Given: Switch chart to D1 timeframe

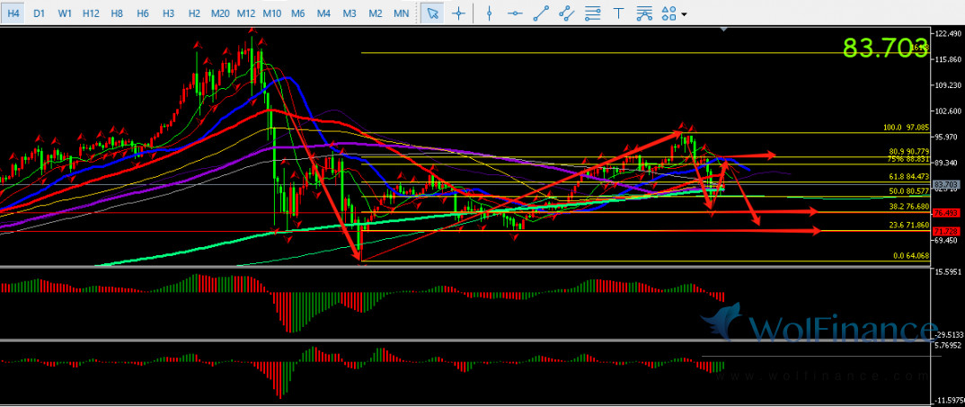Looking at the screenshot, I should pos(39,13).
